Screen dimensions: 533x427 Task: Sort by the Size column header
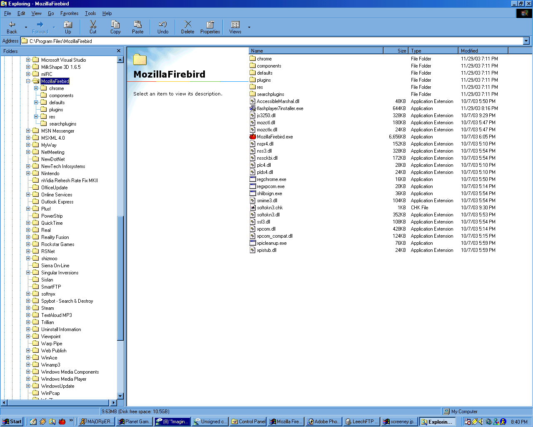pyautogui.click(x=396, y=51)
